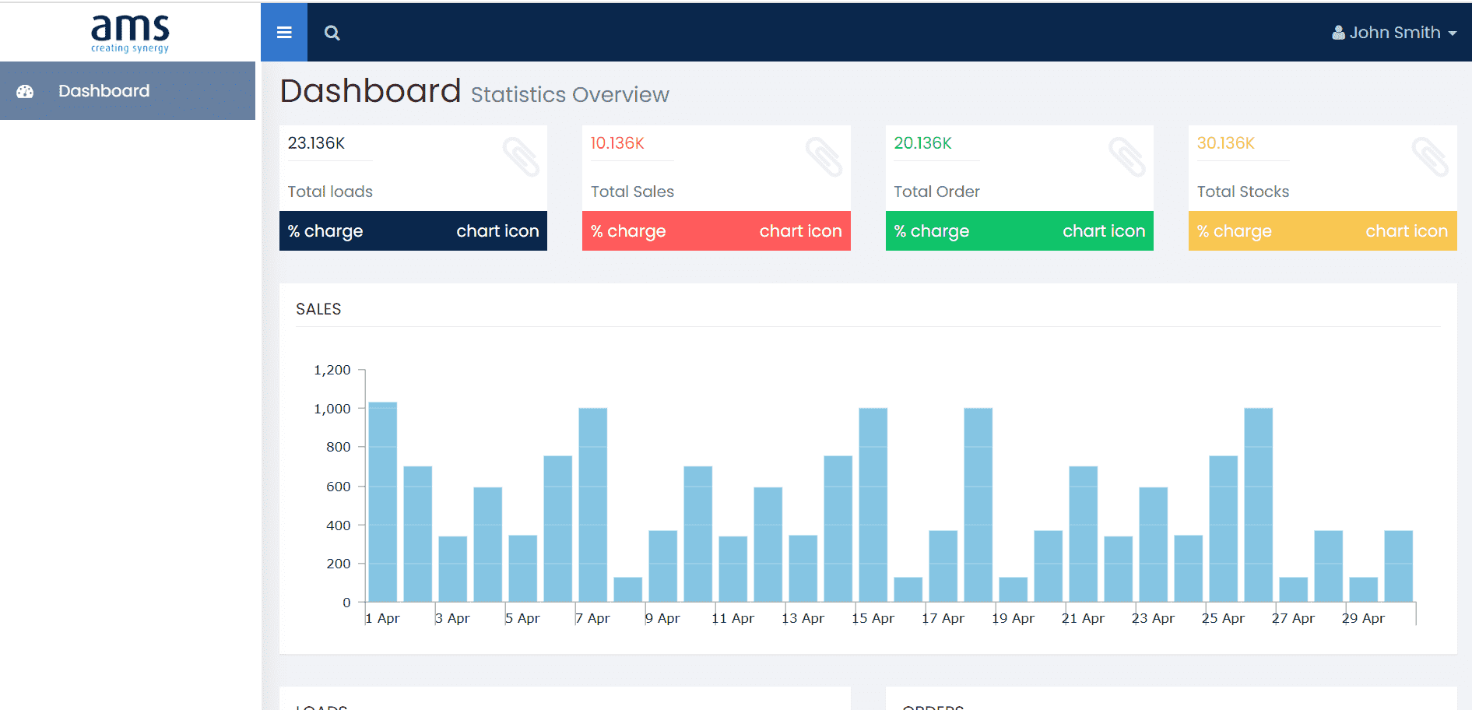Select the 23.136K value text
Screen dimensions: 1472x710
316,143
